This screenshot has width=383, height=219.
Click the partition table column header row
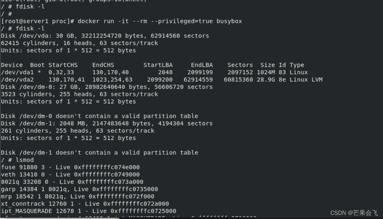153,65
